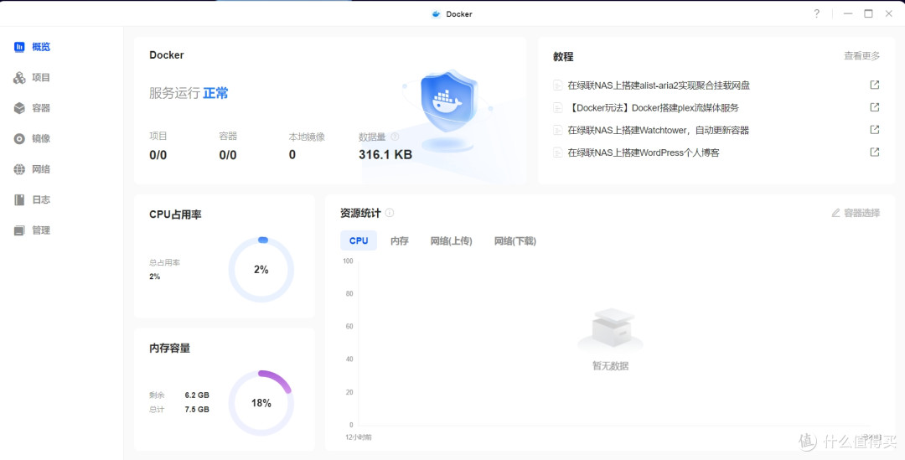The image size is (905, 460).
Task: Open external link for plex tutorial
Action: click(x=874, y=107)
